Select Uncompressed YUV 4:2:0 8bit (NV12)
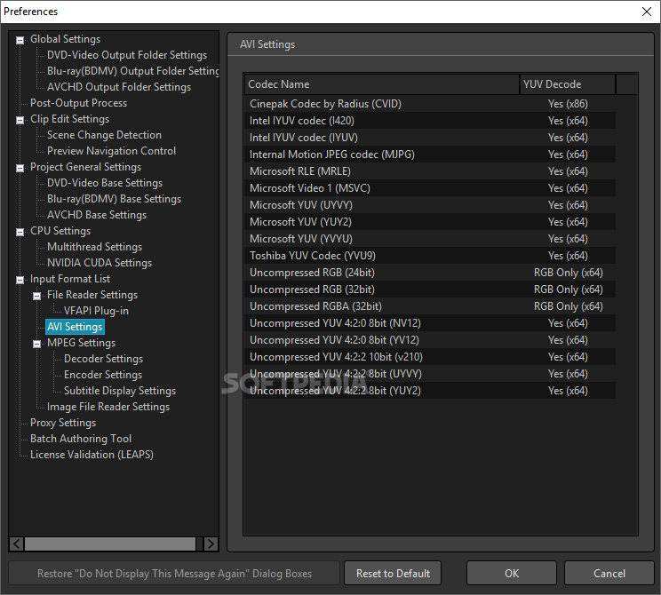Screen dimensions: 661x595 (430, 323)
